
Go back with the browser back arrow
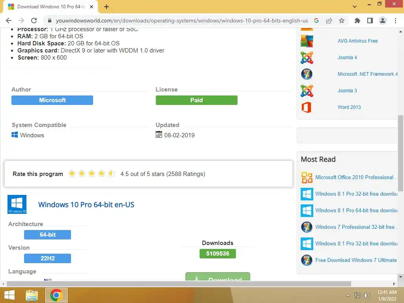tap(9, 21)
